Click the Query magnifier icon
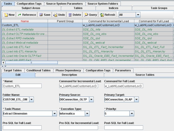Image resolution: width=174 pixels, height=131 pixels. click(x=86, y=15)
